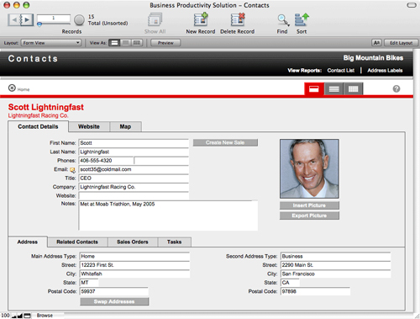Click the Email address field
Screen dimensions: 420x319
click(x=134, y=169)
